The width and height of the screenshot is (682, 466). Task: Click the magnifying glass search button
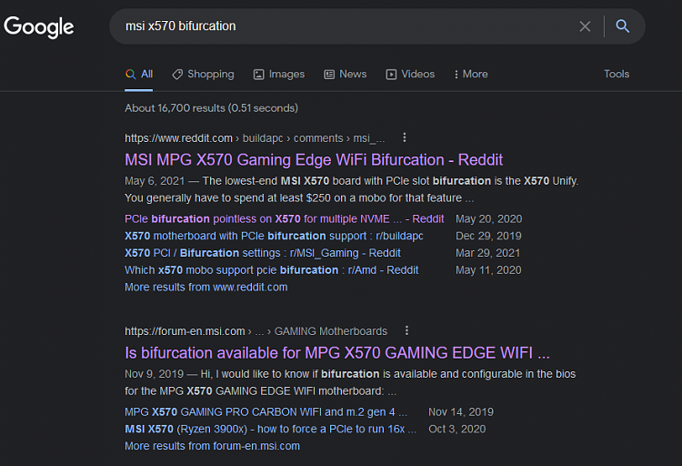(622, 26)
